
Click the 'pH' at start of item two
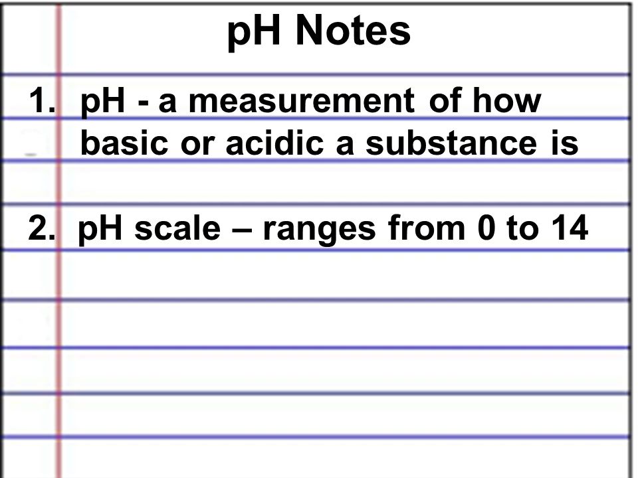(x=100, y=230)
